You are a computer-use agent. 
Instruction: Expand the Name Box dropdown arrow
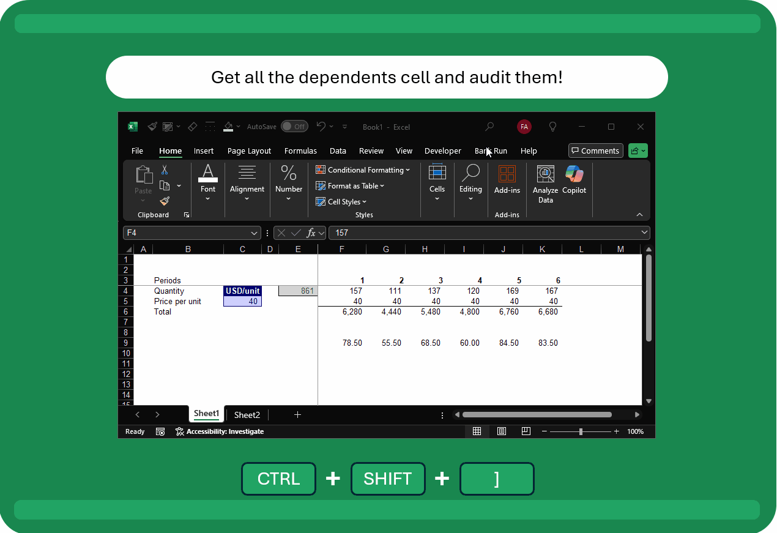(255, 233)
